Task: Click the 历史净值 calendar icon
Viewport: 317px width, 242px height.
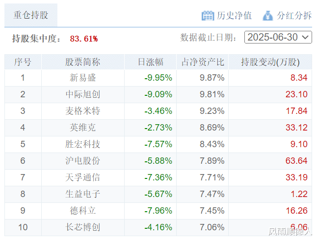Action: (208, 16)
